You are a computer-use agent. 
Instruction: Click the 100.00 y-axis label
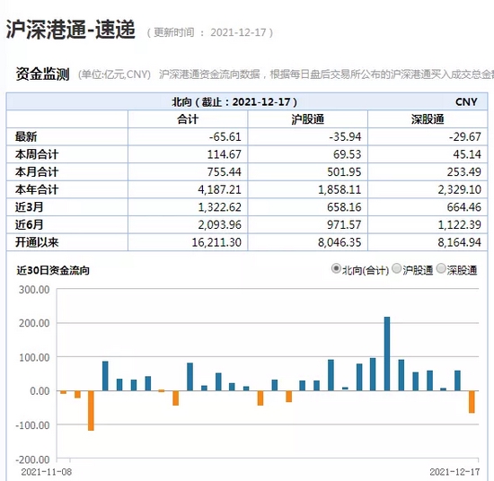point(34,357)
